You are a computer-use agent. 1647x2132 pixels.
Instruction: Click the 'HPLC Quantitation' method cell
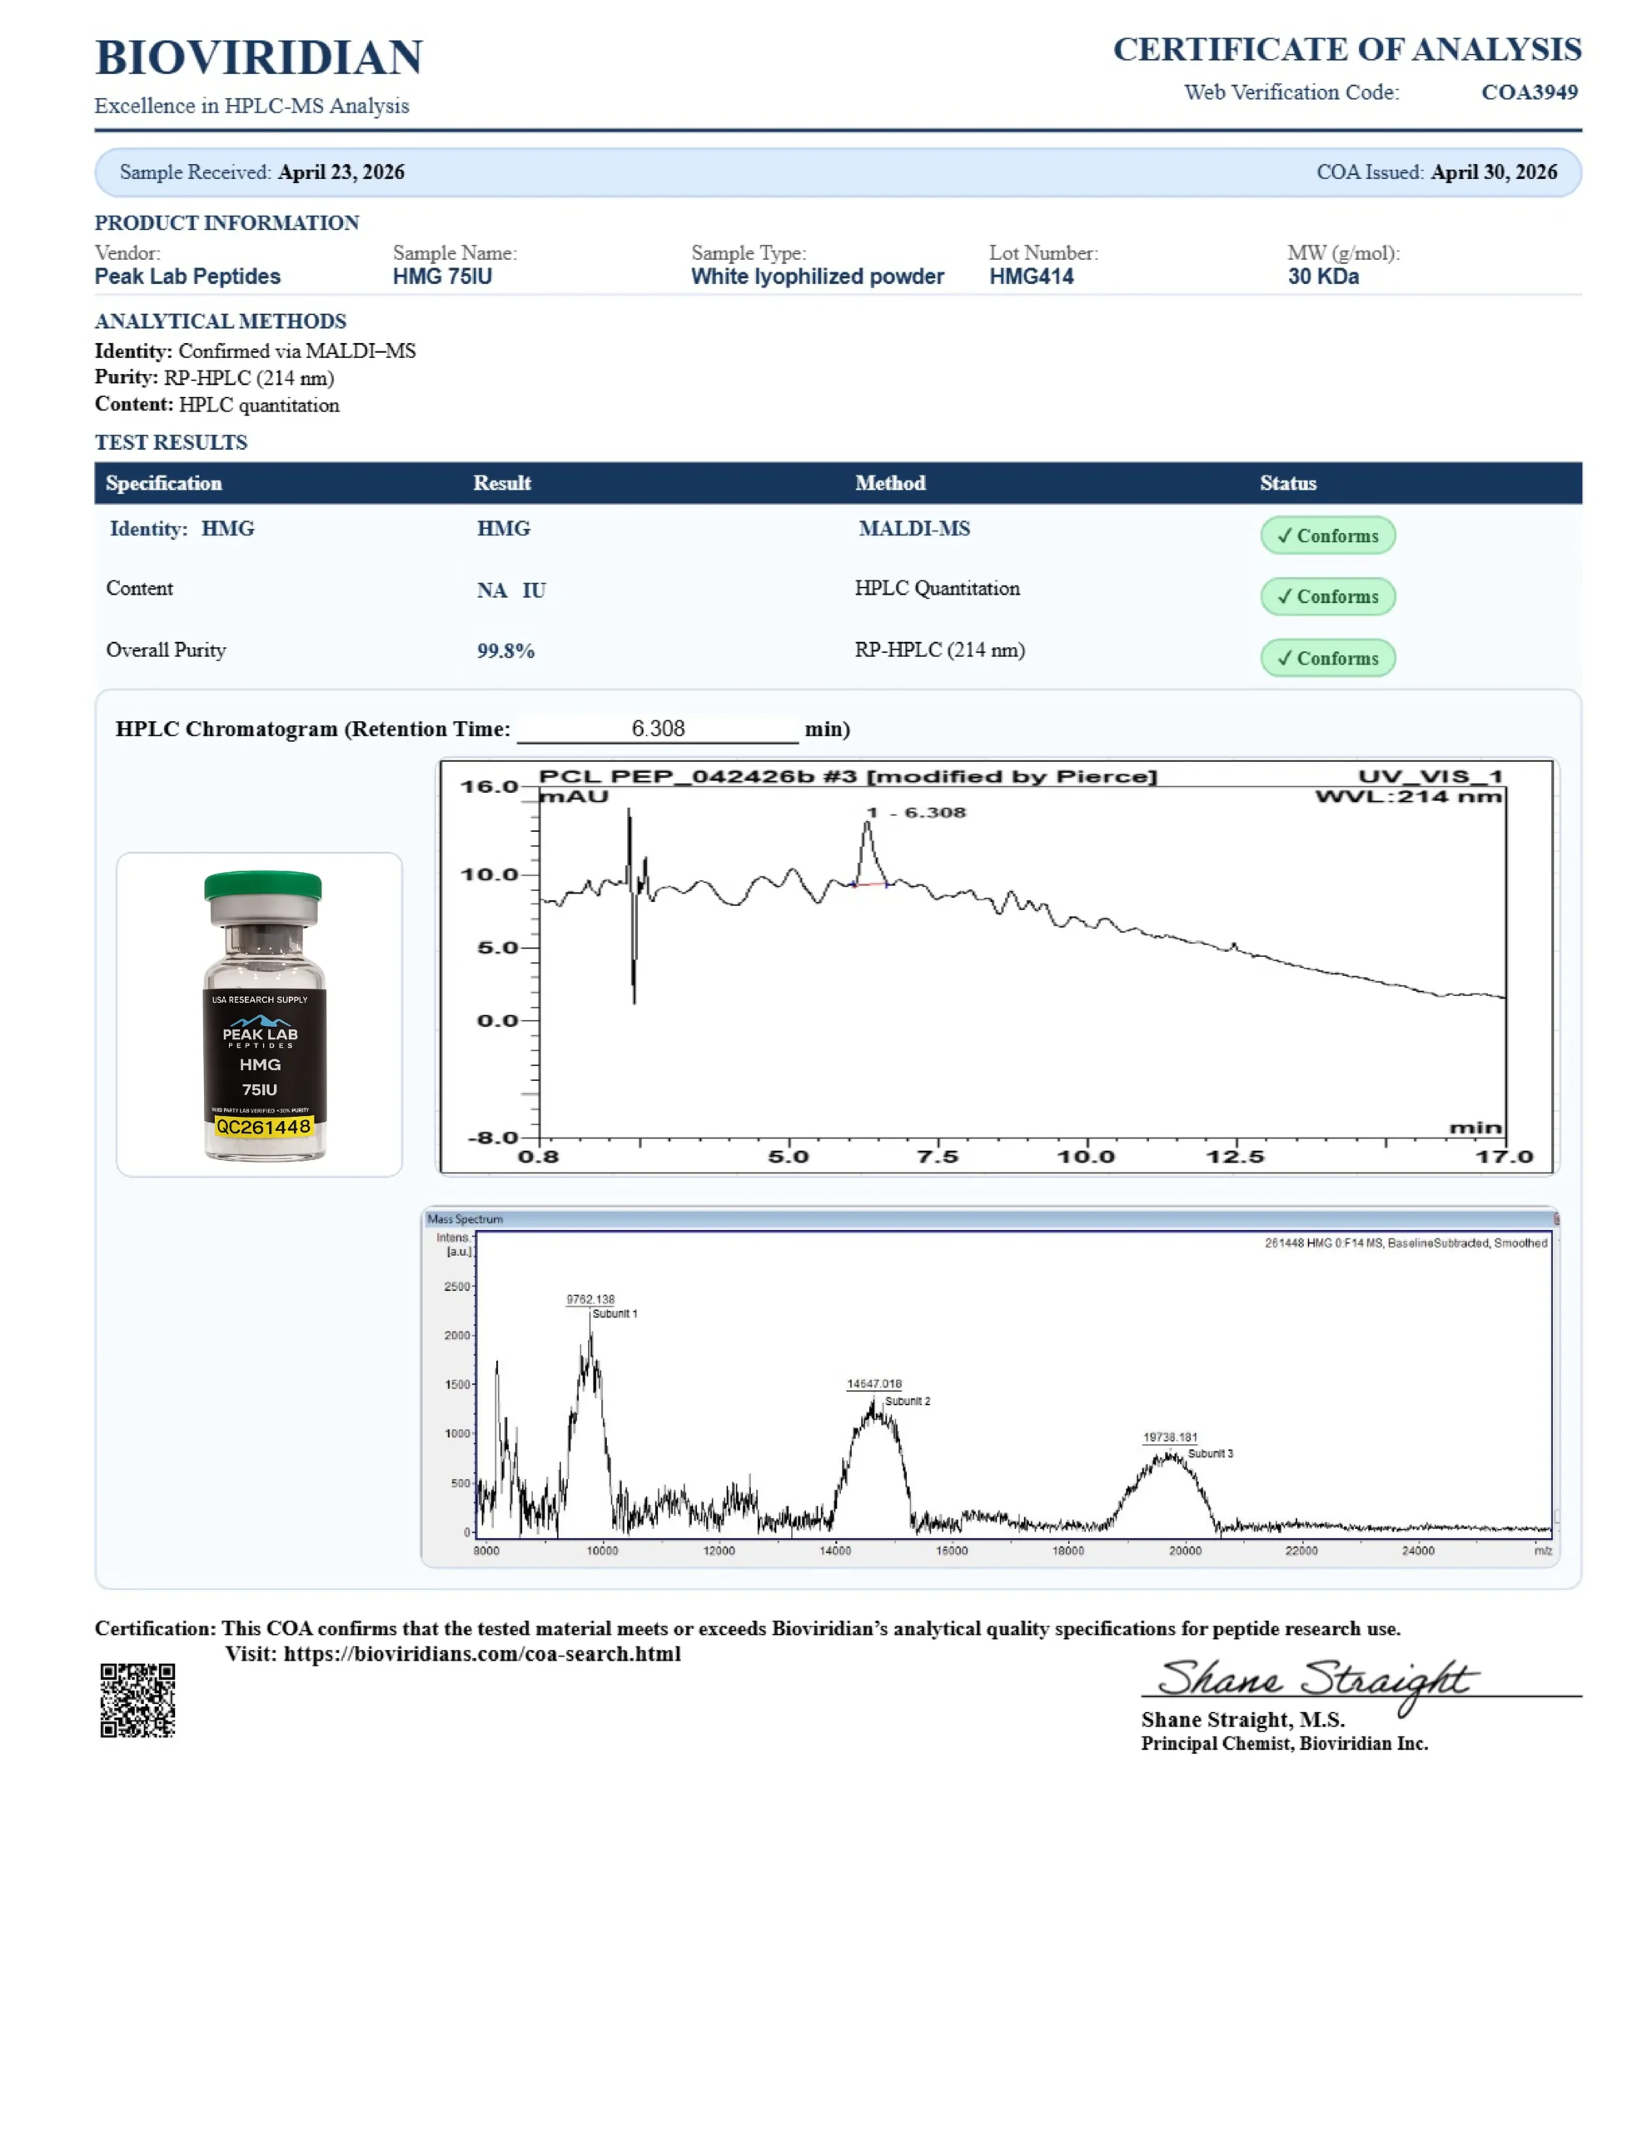tap(938, 588)
